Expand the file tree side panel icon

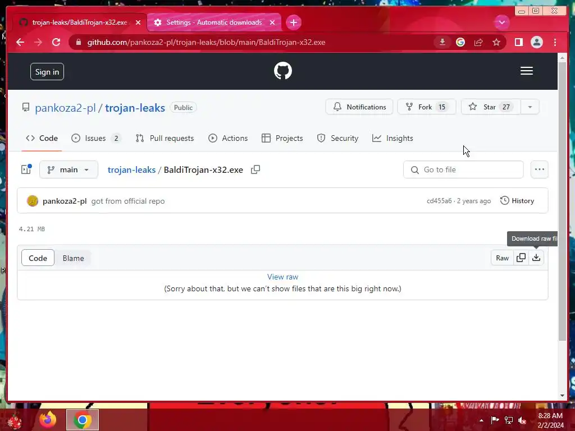(x=26, y=169)
